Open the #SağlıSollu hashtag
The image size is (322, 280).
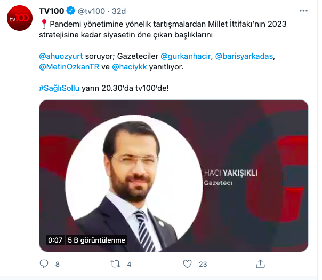[x=59, y=88]
